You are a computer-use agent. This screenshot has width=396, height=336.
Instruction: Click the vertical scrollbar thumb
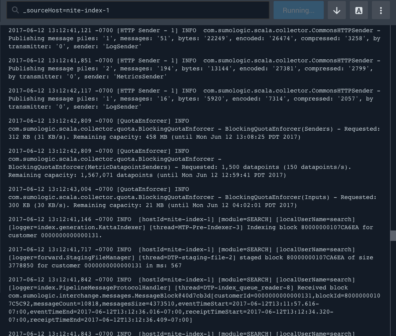(393, 236)
